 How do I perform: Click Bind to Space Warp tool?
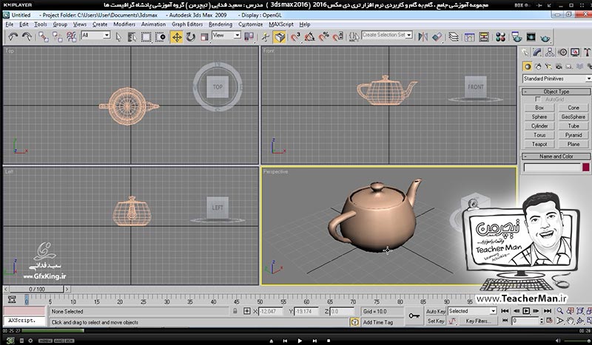pyautogui.click(x=71, y=37)
